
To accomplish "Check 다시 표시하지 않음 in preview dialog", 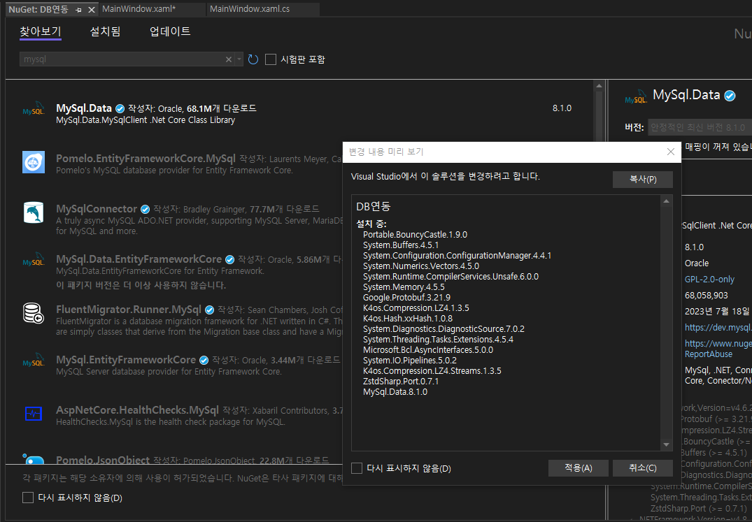I will [357, 468].
